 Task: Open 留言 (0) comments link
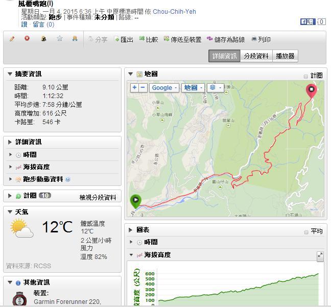click(x=44, y=25)
